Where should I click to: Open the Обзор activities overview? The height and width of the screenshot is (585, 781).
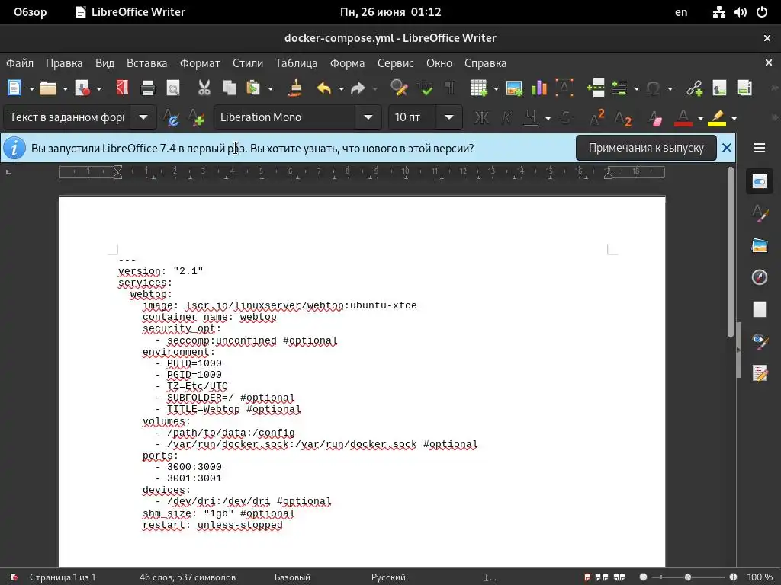[31, 12]
